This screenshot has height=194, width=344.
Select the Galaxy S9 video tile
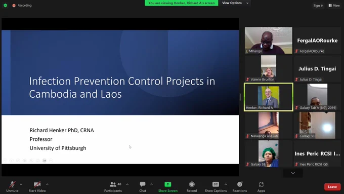[269, 153]
